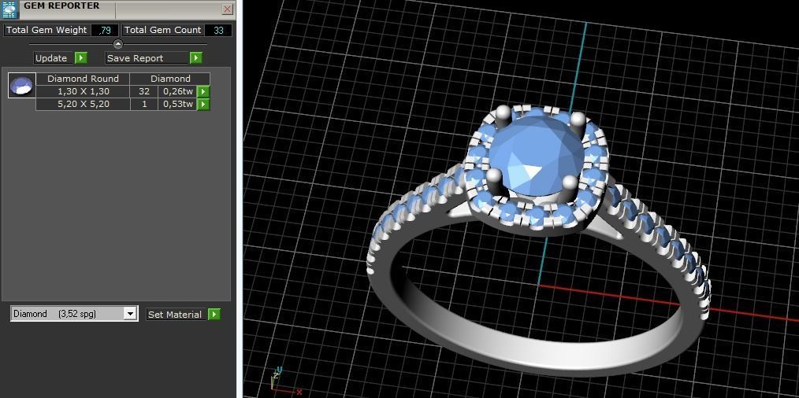Click the '0,53tw' weight cell
The image size is (799, 398).
(x=177, y=105)
